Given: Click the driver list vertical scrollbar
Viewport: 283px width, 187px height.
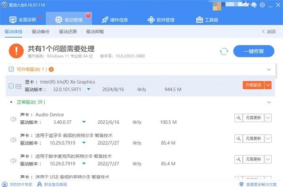Looking at the screenshot, I should point(276,71).
